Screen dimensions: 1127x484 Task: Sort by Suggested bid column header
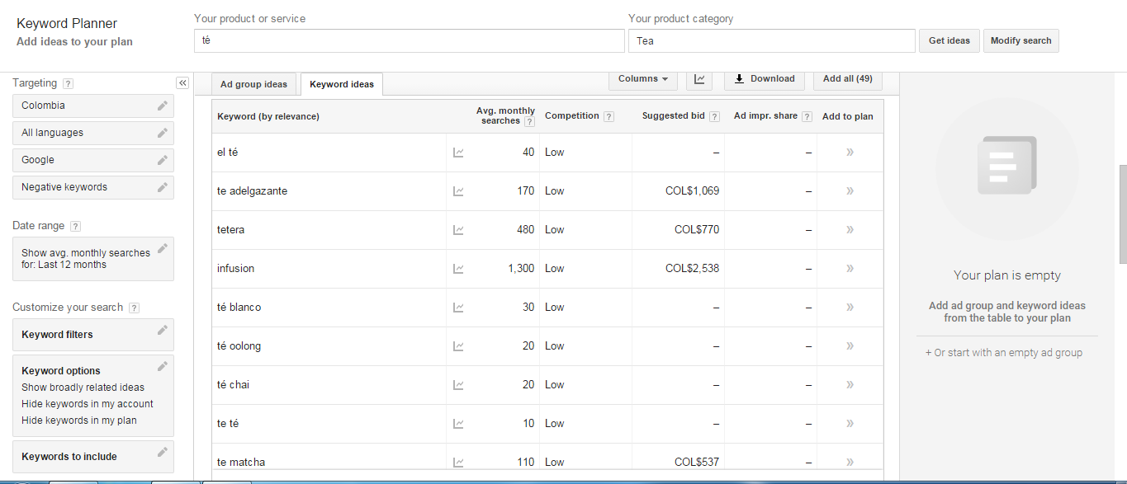pyautogui.click(x=674, y=116)
